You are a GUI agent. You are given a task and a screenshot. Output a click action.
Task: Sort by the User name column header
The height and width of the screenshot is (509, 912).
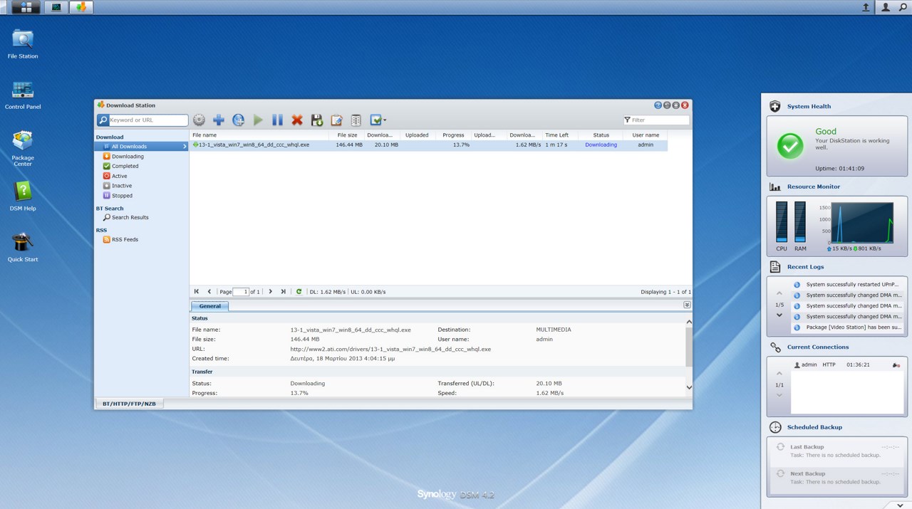pos(646,135)
